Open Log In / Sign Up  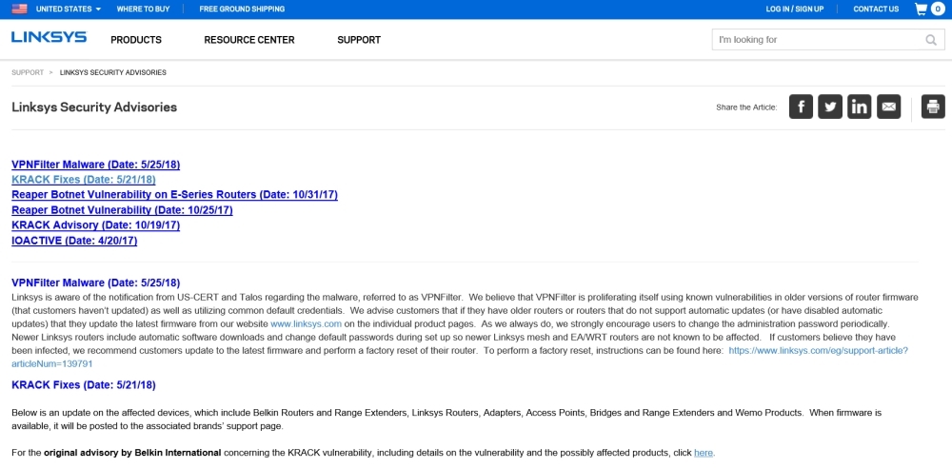(x=795, y=10)
